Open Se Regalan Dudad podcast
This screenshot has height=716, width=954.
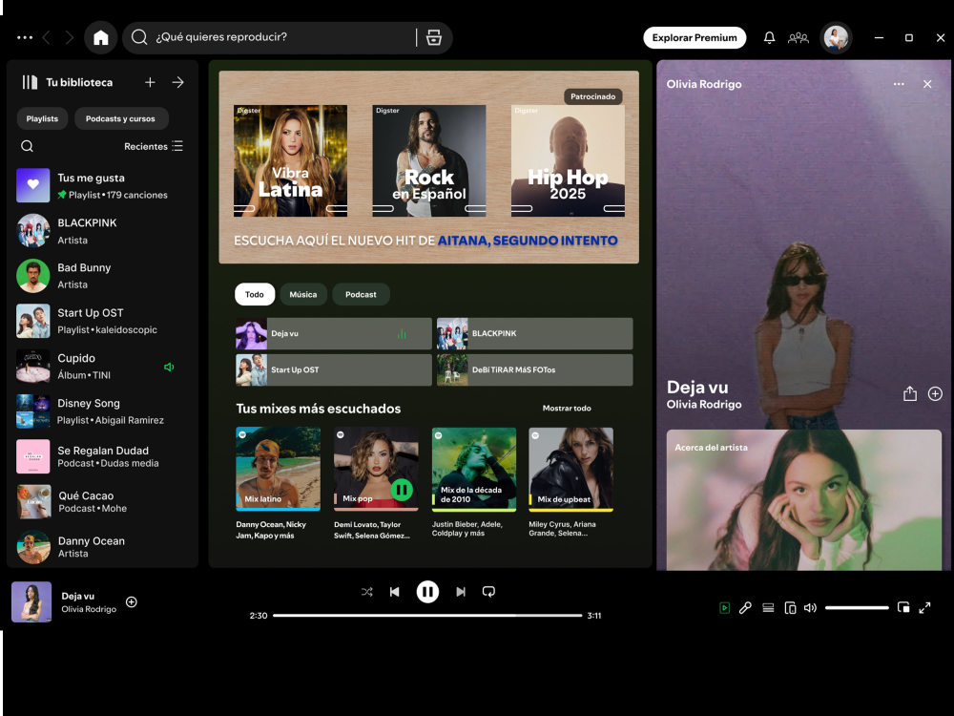pyautogui.click(x=102, y=456)
